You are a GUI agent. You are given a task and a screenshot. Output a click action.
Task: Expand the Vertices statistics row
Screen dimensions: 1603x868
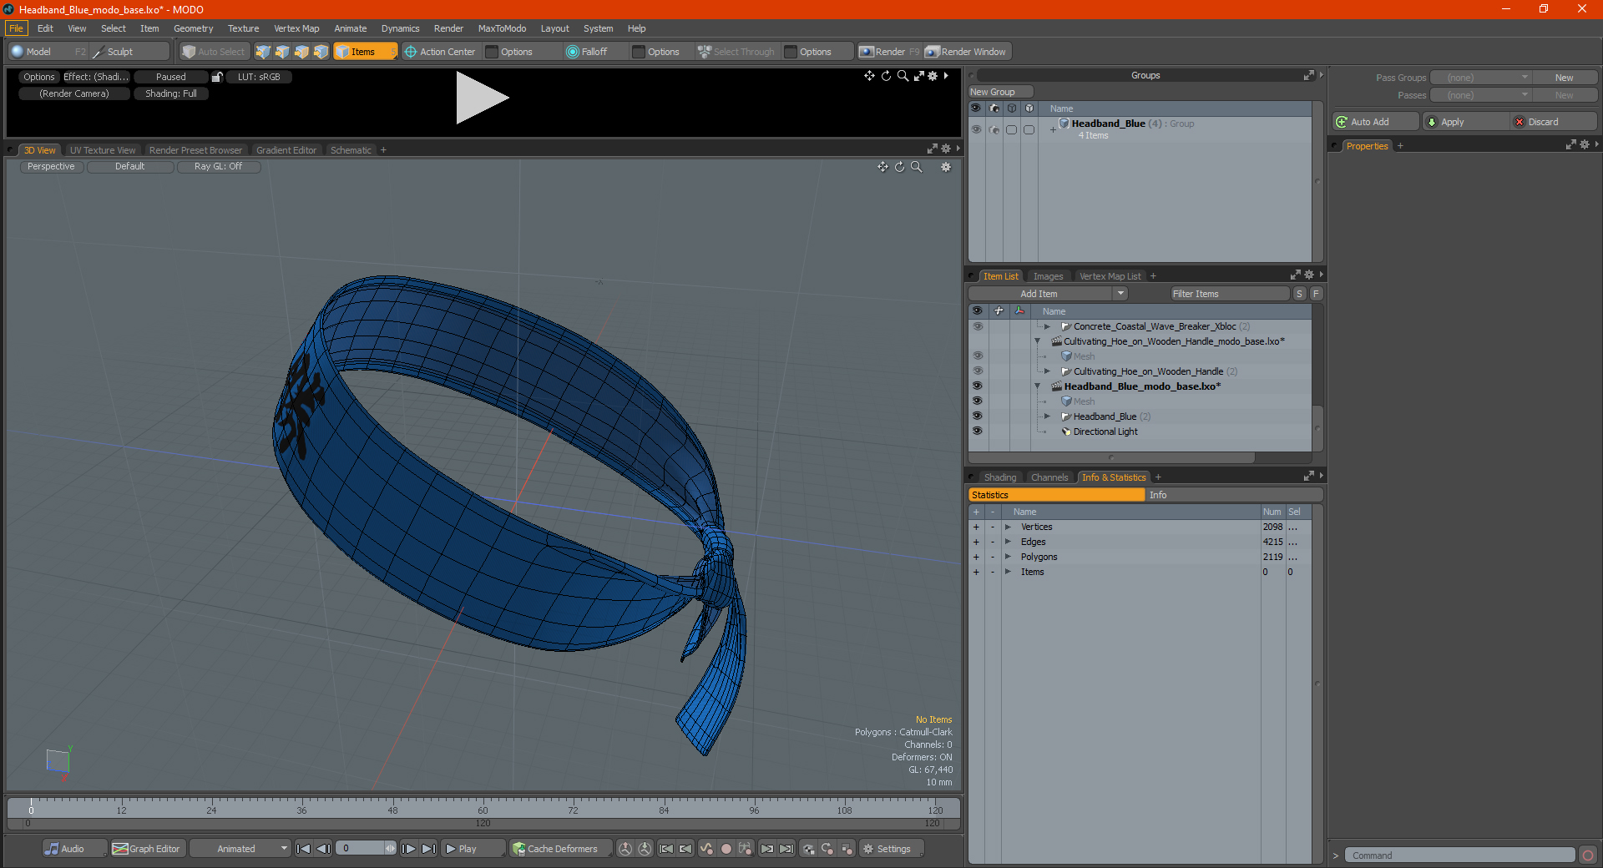point(1008,527)
